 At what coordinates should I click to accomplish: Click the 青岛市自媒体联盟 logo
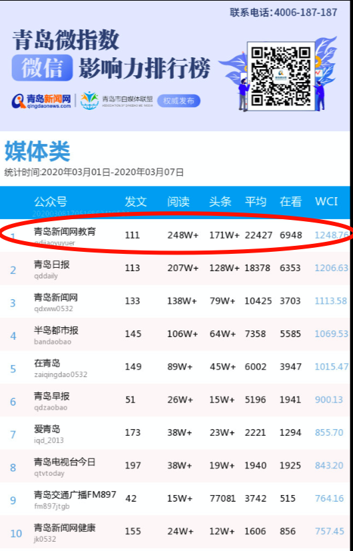[x=117, y=101]
